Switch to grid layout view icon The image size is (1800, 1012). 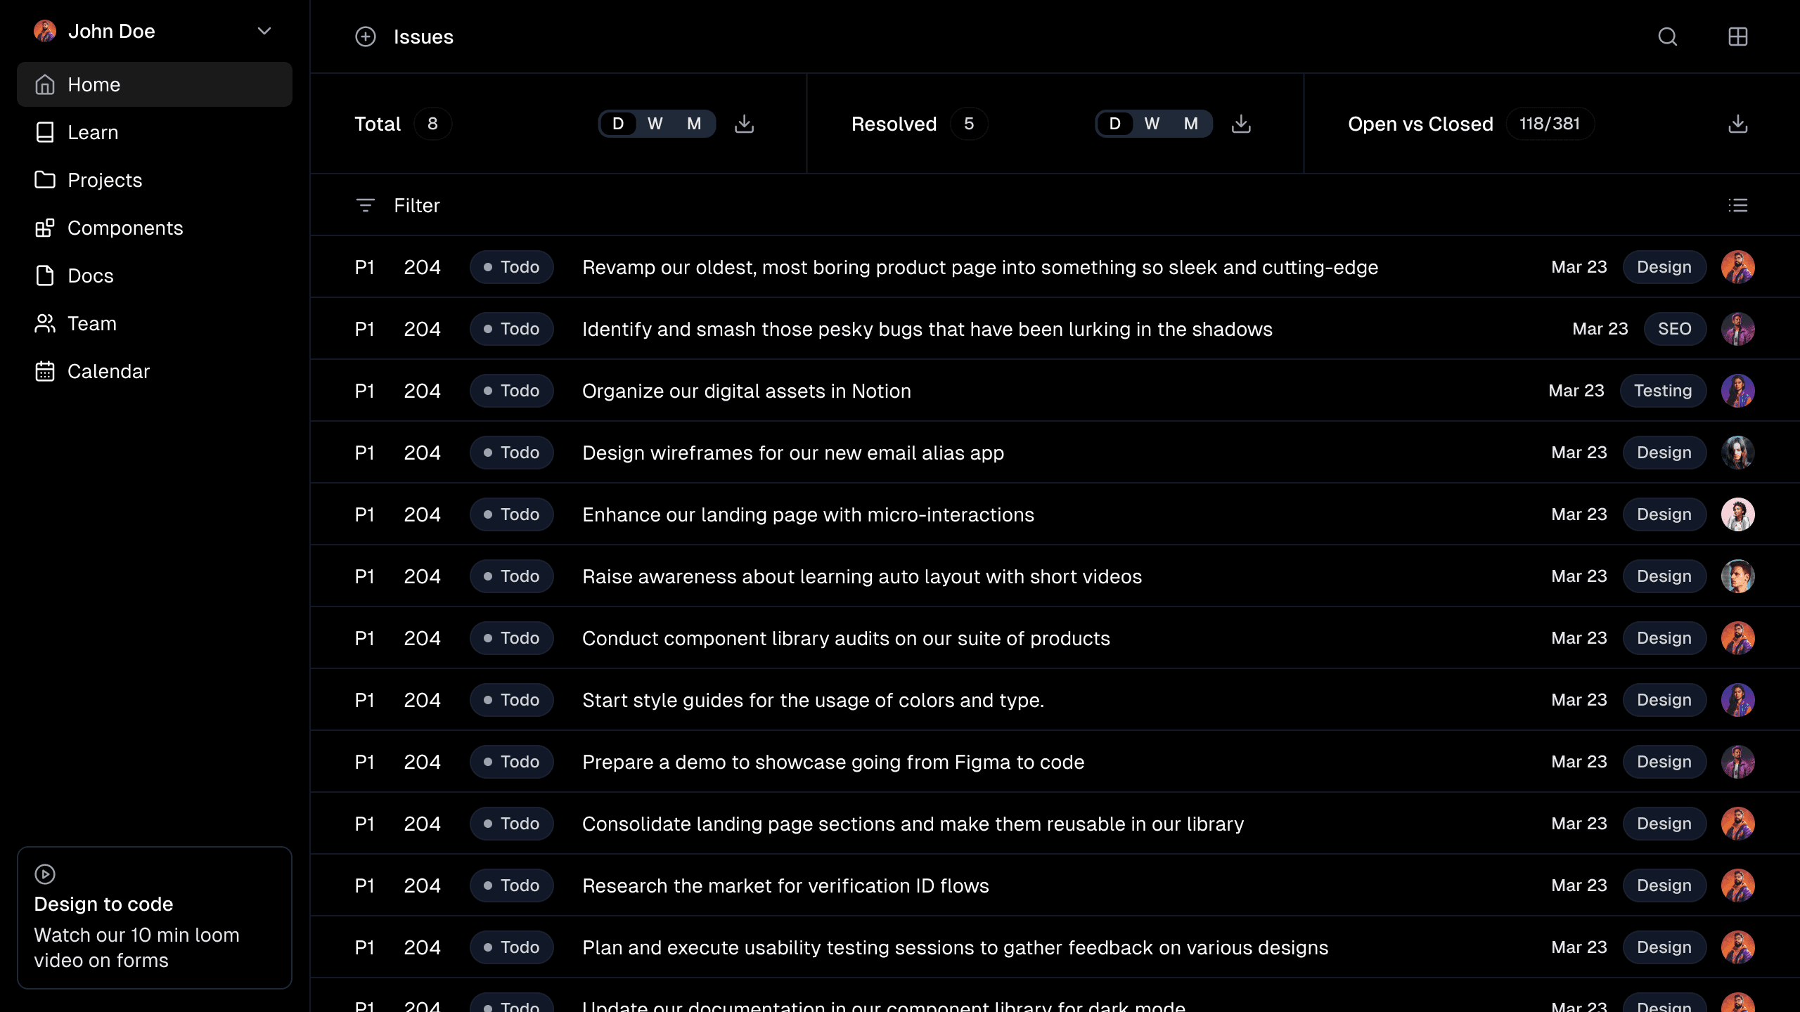(x=1737, y=37)
